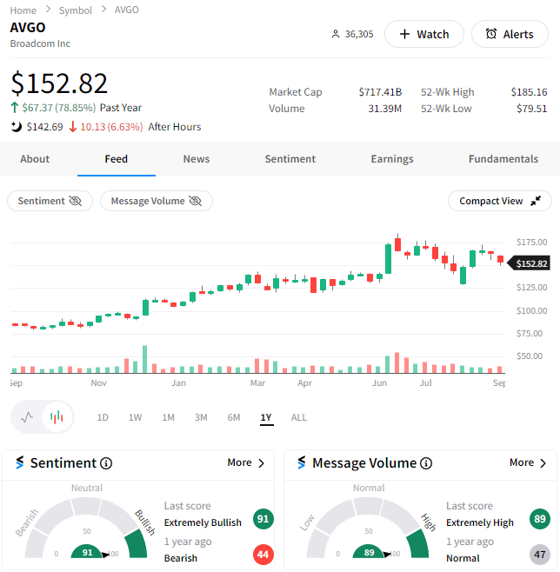Toggle Message Volume overlay visibility on chart
This screenshot has width=560, height=572.
(157, 201)
